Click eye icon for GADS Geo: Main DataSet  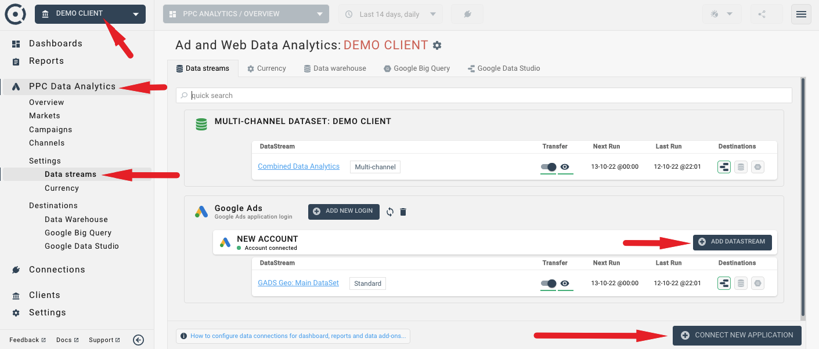coord(565,283)
